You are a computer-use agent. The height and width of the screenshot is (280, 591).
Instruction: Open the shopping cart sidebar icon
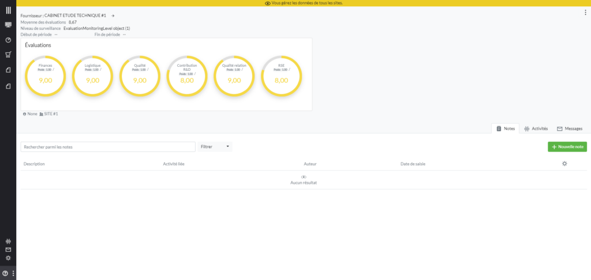click(8, 55)
